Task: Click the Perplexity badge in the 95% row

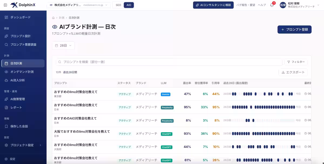Action: click(167, 108)
